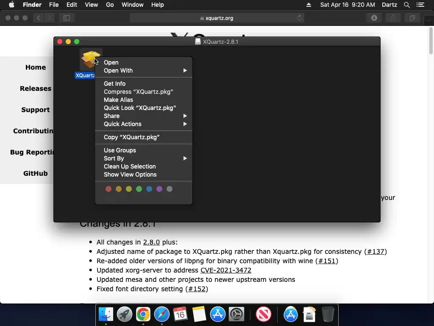The height and width of the screenshot is (326, 434).
Task: Apply the green tag color
Action: [139, 189]
